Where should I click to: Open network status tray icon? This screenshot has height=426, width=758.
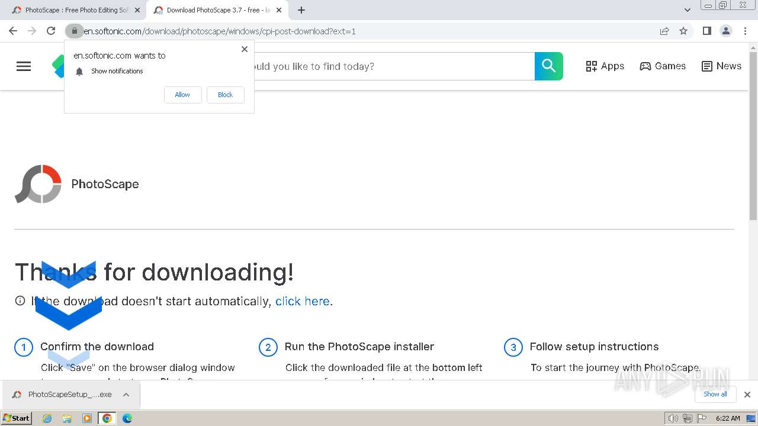pos(687,418)
